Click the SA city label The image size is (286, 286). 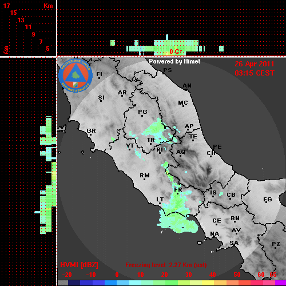click(234, 243)
